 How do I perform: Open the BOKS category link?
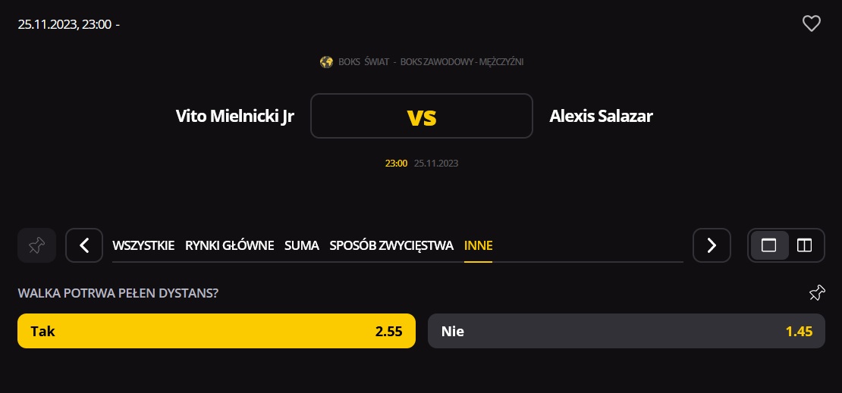(350, 62)
